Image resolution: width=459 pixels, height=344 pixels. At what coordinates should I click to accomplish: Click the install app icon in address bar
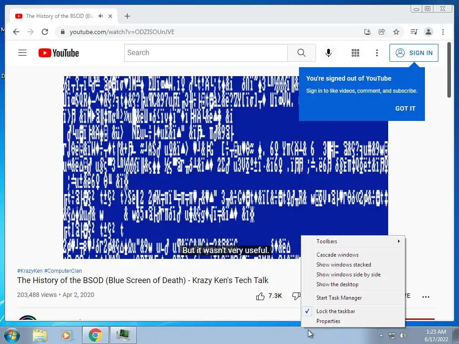(368, 32)
